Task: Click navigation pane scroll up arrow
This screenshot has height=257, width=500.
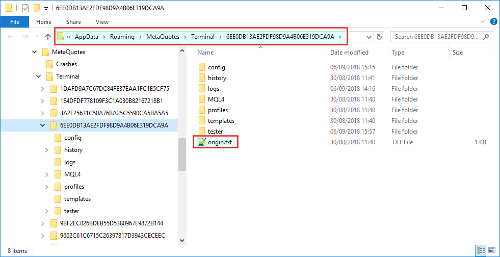Action: [182, 50]
